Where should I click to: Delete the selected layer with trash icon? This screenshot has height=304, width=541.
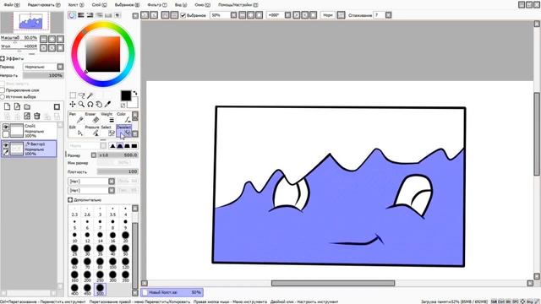(x=37, y=117)
